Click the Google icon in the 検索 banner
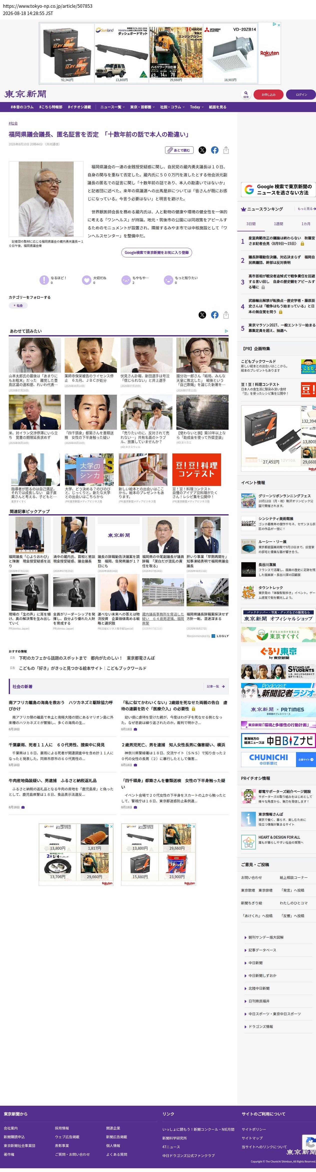 pos(249,190)
